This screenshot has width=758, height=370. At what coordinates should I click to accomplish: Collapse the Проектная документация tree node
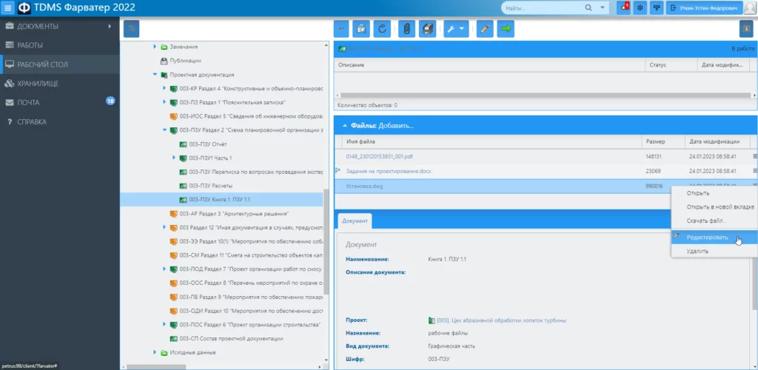click(x=155, y=75)
